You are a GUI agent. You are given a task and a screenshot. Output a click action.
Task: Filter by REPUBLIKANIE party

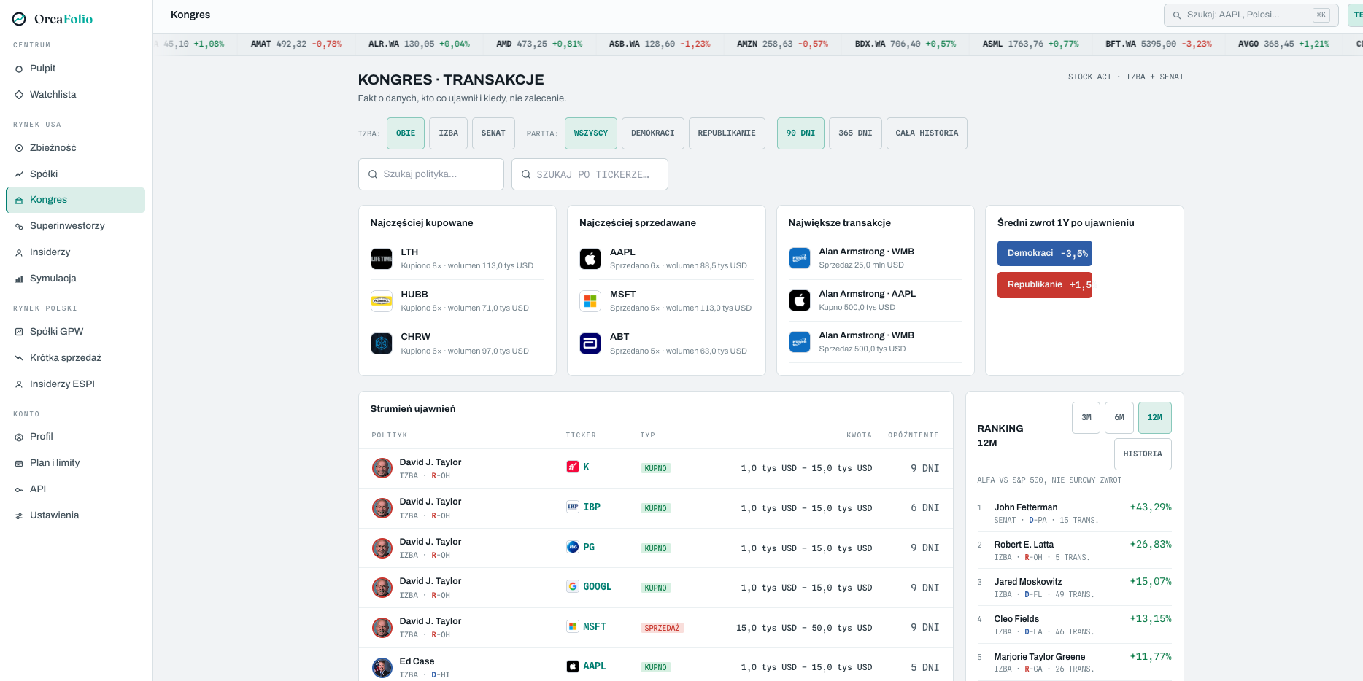[x=727, y=133]
